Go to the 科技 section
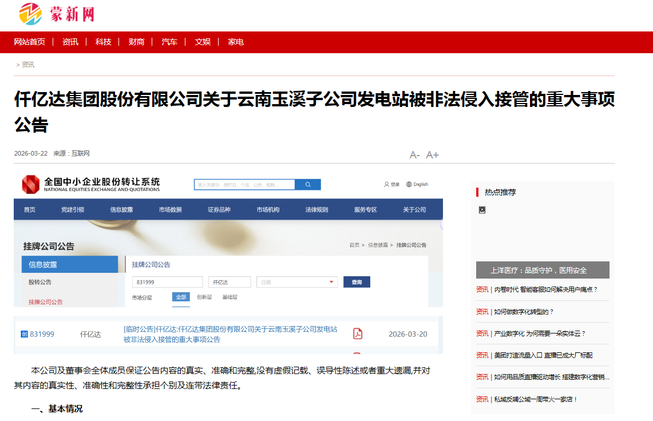653x421 pixels. (103, 42)
